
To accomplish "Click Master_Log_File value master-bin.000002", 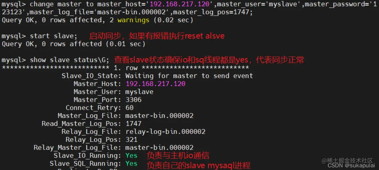I will click(159, 116).
